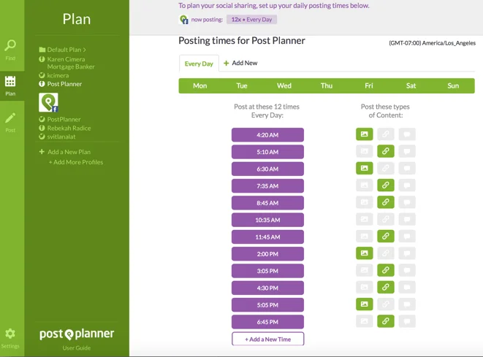Open the Settings gear icon
Image resolution: width=483 pixels, height=357 pixels.
click(x=10, y=334)
